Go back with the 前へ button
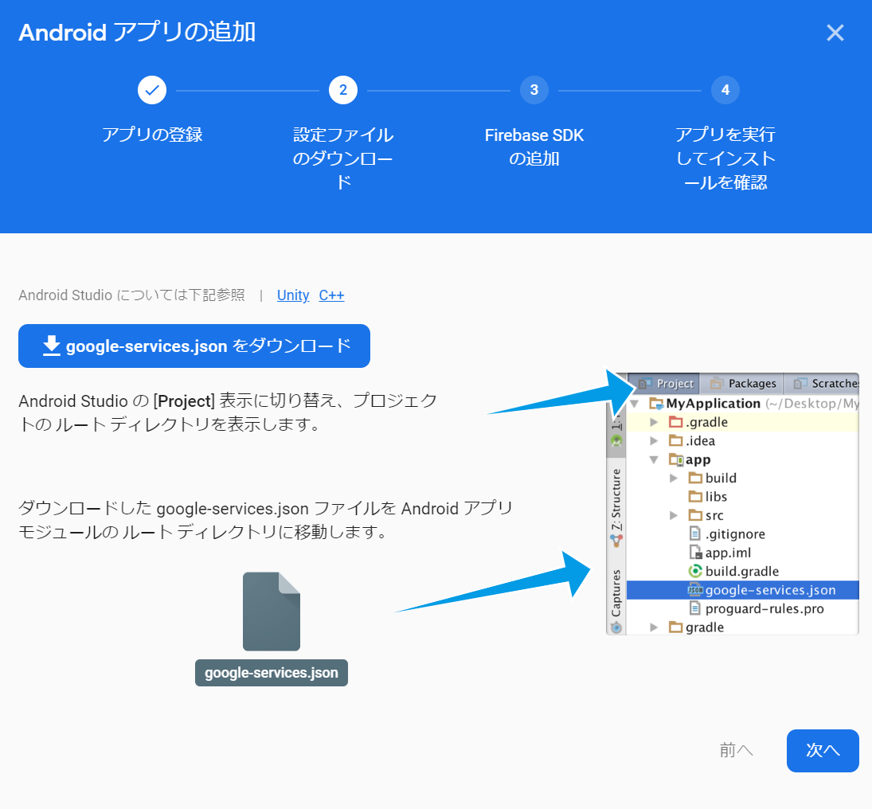This screenshot has height=809, width=872. pyautogui.click(x=736, y=751)
